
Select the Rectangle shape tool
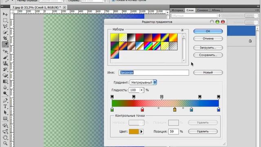(5, 118)
